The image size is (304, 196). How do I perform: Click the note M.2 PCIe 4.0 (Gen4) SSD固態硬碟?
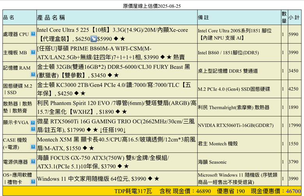click(234, 89)
